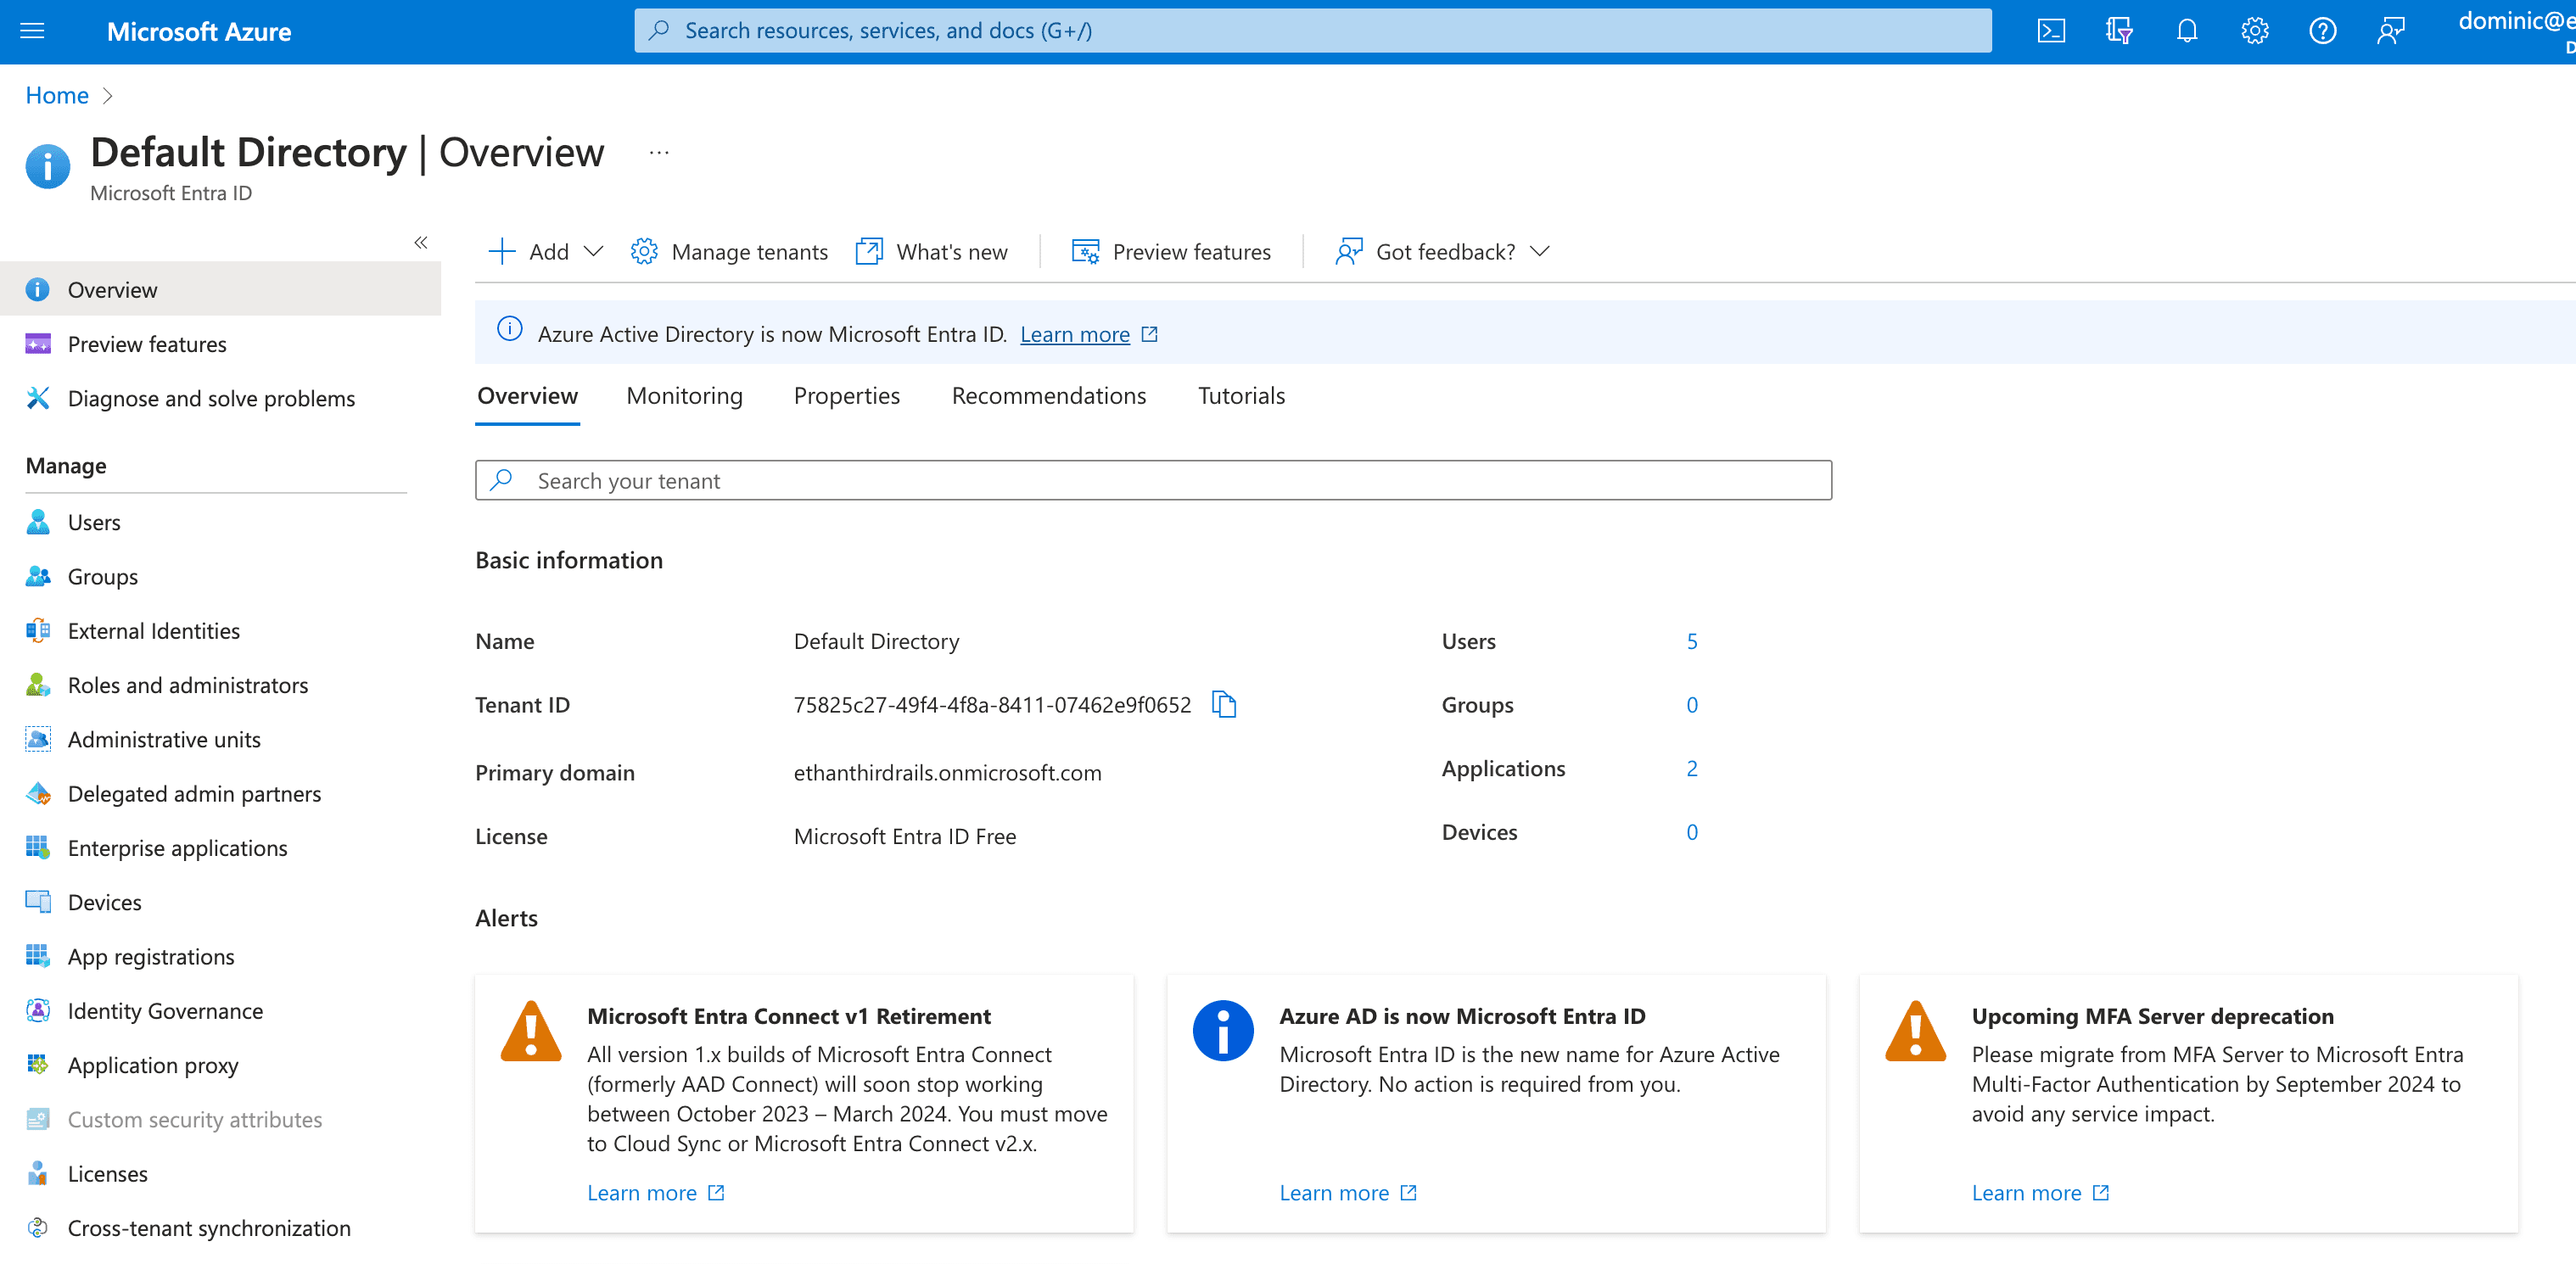Open Enterprise applications in the sidebar
Image resolution: width=2576 pixels, height=1264 pixels.
pyautogui.click(x=177, y=847)
